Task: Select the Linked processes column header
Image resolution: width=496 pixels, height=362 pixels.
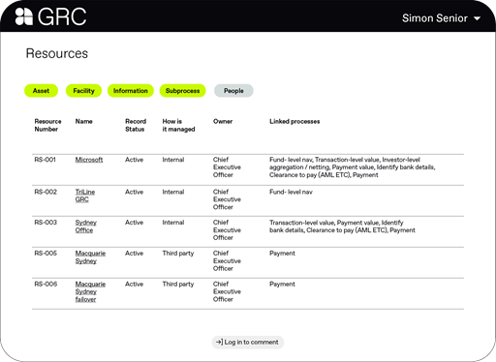Action: 294,121
